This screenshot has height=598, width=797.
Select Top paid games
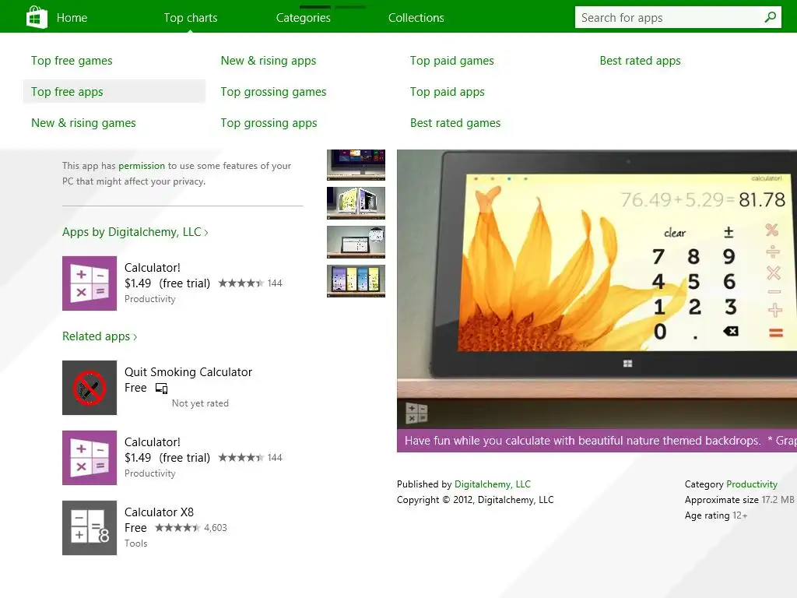coord(452,61)
